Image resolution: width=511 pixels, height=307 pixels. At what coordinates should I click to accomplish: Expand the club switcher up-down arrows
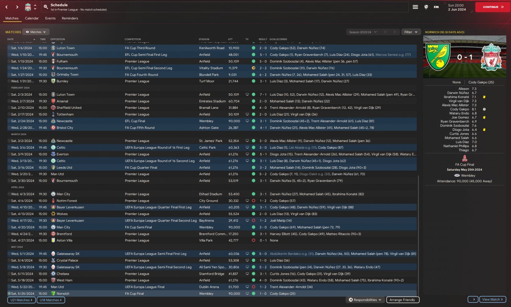pyautogui.click(x=35, y=7)
